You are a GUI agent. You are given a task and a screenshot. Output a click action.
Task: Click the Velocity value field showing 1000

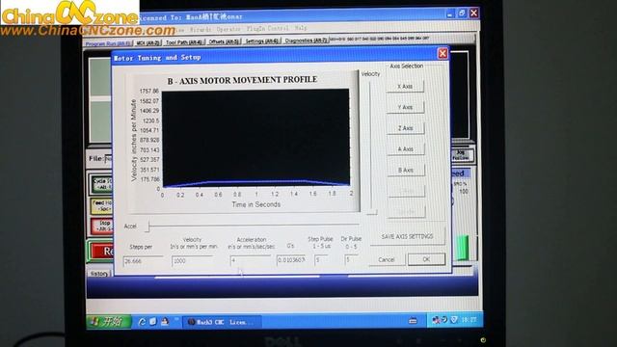coord(193,261)
